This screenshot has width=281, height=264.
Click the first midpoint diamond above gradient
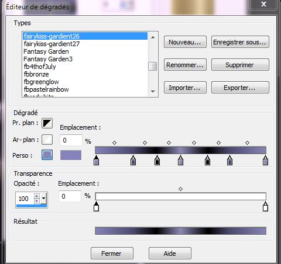click(x=114, y=143)
